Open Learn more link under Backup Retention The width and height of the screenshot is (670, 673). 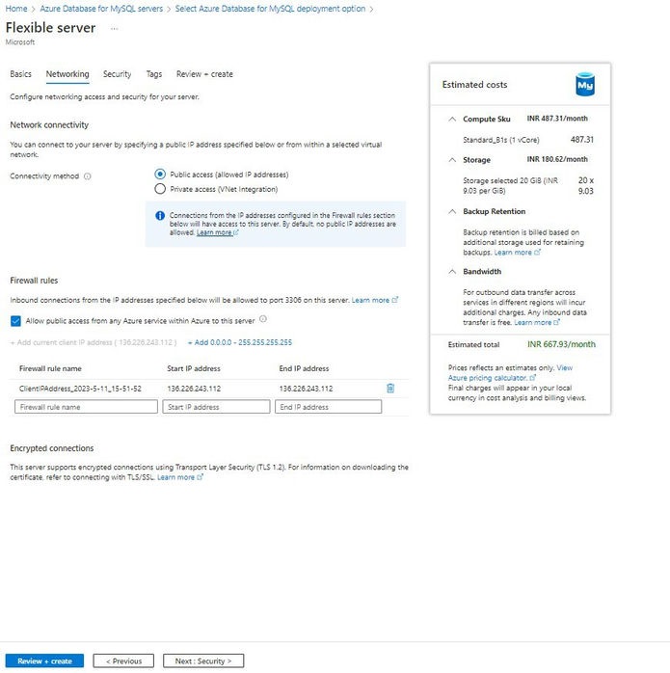(517, 253)
